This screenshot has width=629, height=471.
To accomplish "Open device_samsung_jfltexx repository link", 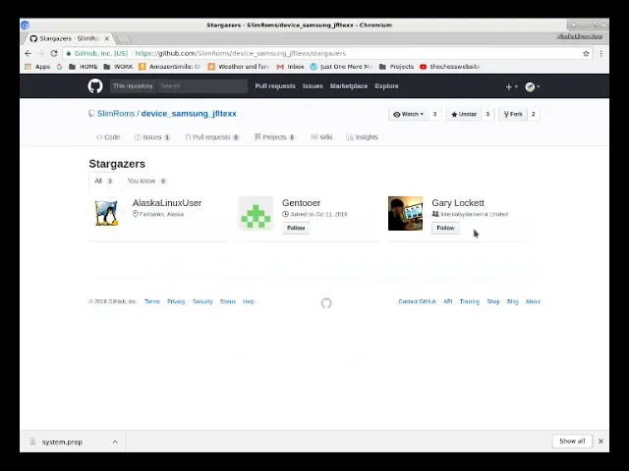I will 189,114.
